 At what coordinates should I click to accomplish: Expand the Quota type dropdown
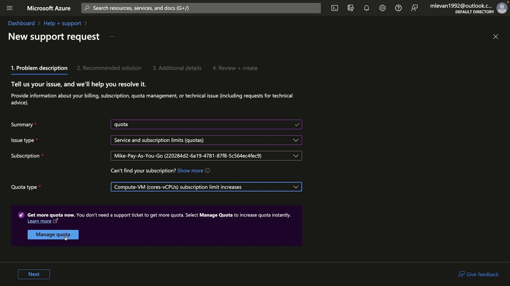(x=296, y=187)
